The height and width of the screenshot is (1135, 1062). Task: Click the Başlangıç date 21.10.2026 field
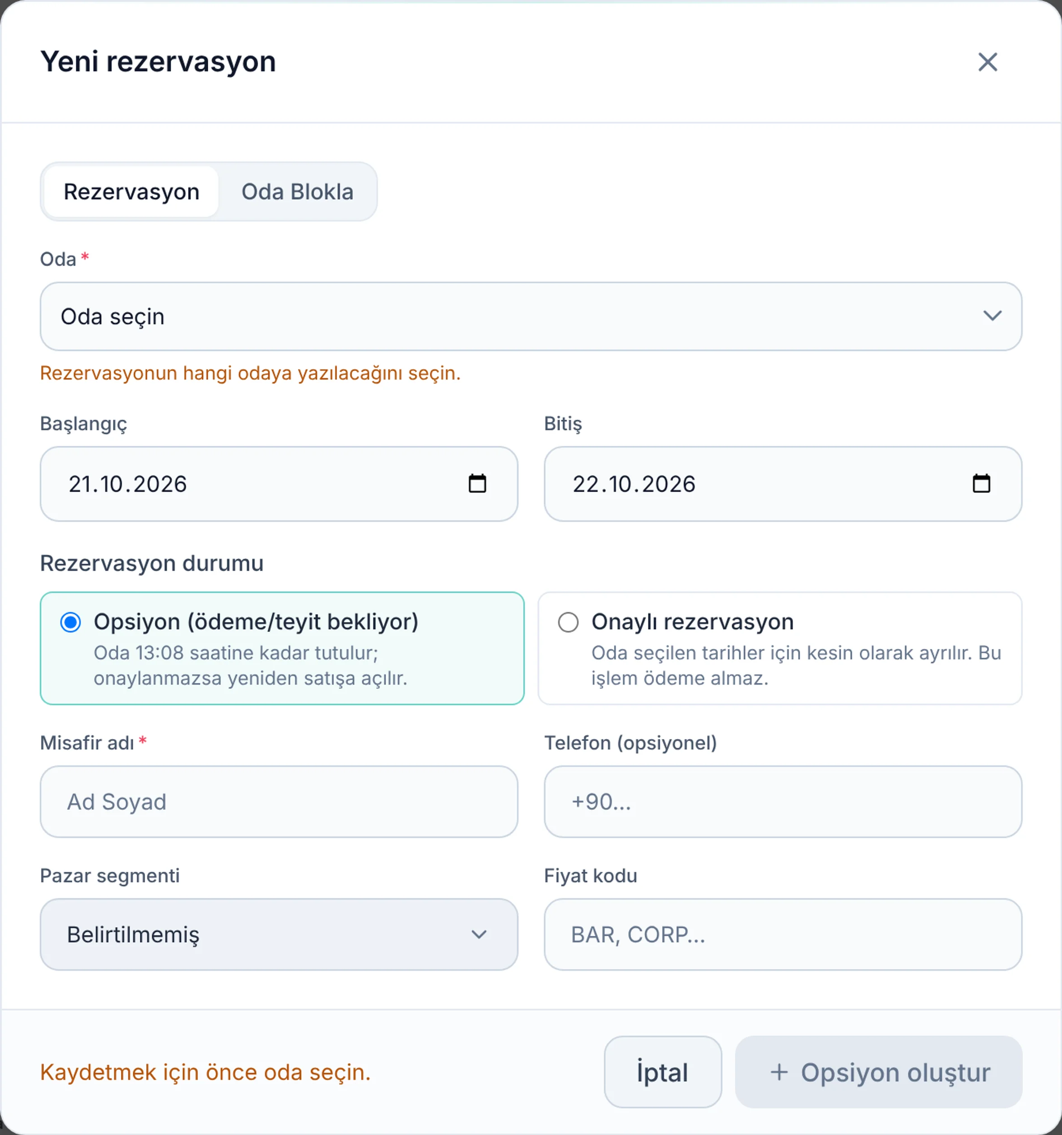point(279,484)
